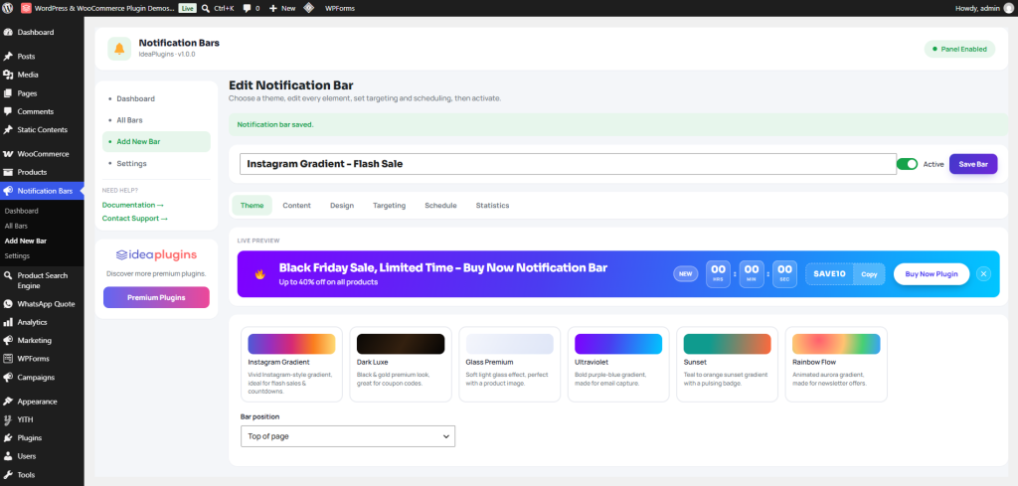1018x486 pixels.
Task: Choose the Ultraviolet theme card
Action: 618,364
